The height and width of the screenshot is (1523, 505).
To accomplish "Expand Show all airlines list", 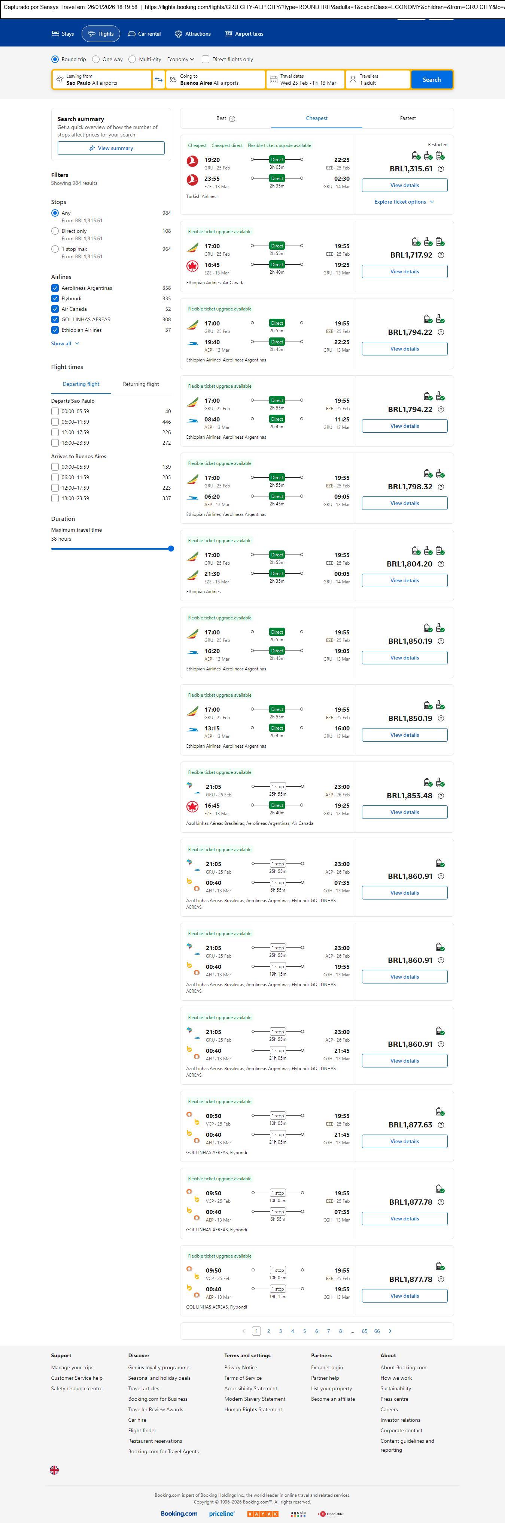I will tap(64, 343).
